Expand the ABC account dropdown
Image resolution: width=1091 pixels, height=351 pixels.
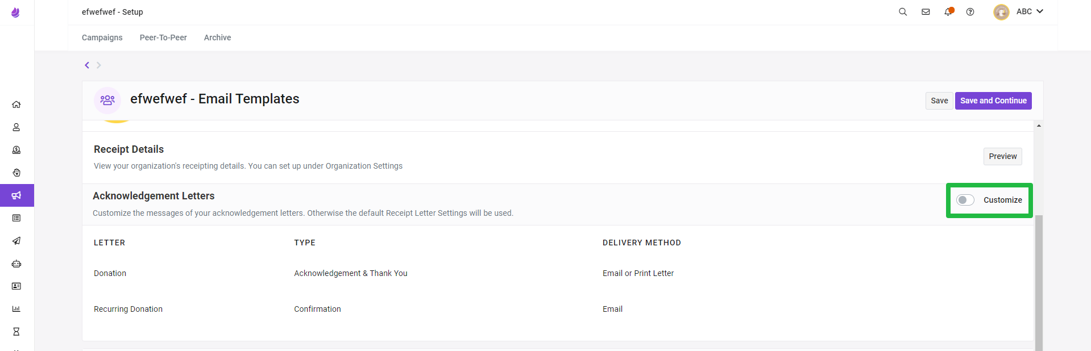click(x=1019, y=12)
